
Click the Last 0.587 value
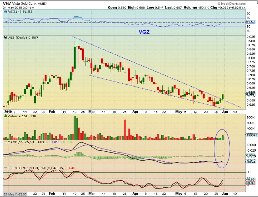click(174, 8)
